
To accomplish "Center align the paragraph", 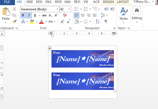I will pyautogui.click(x=83, y=15).
